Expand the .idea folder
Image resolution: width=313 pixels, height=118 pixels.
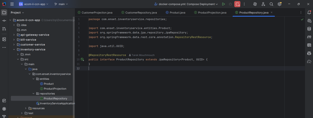pos(14,25)
